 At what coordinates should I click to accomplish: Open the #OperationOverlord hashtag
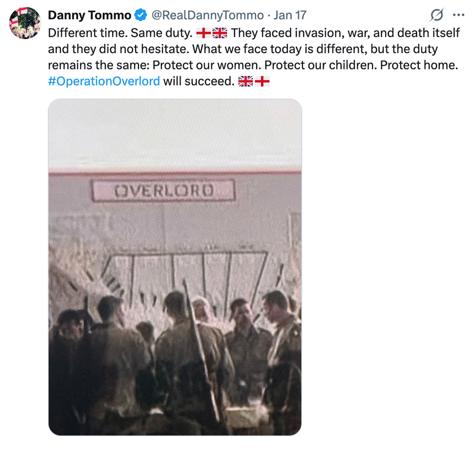104,81
